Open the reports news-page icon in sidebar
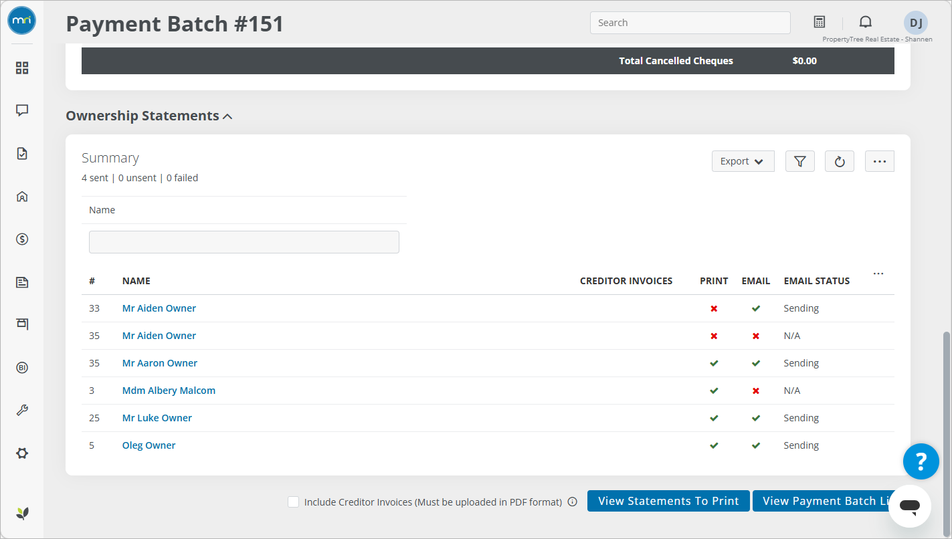This screenshot has width=952, height=539. pos(22,282)
